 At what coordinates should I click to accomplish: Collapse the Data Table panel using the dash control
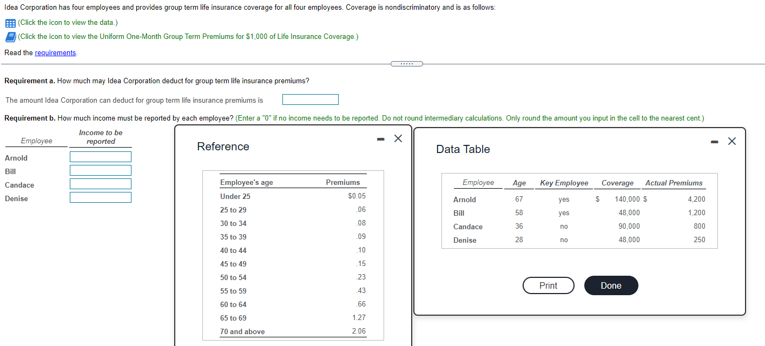point(714,141)
